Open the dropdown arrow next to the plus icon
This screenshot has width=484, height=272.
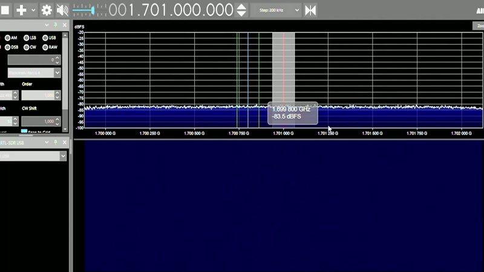[33, 10]
